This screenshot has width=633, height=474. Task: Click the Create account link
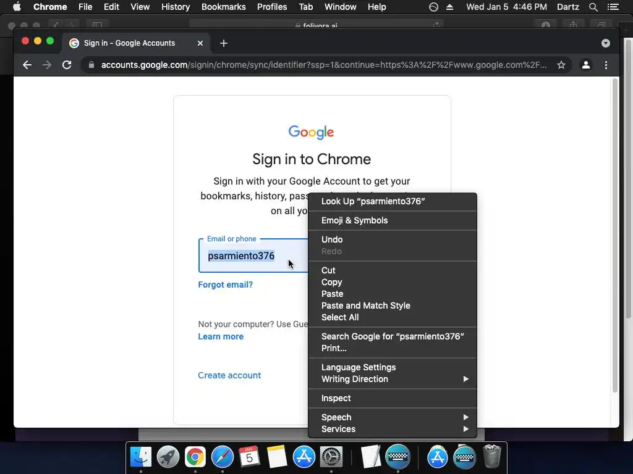click(229, 375)
